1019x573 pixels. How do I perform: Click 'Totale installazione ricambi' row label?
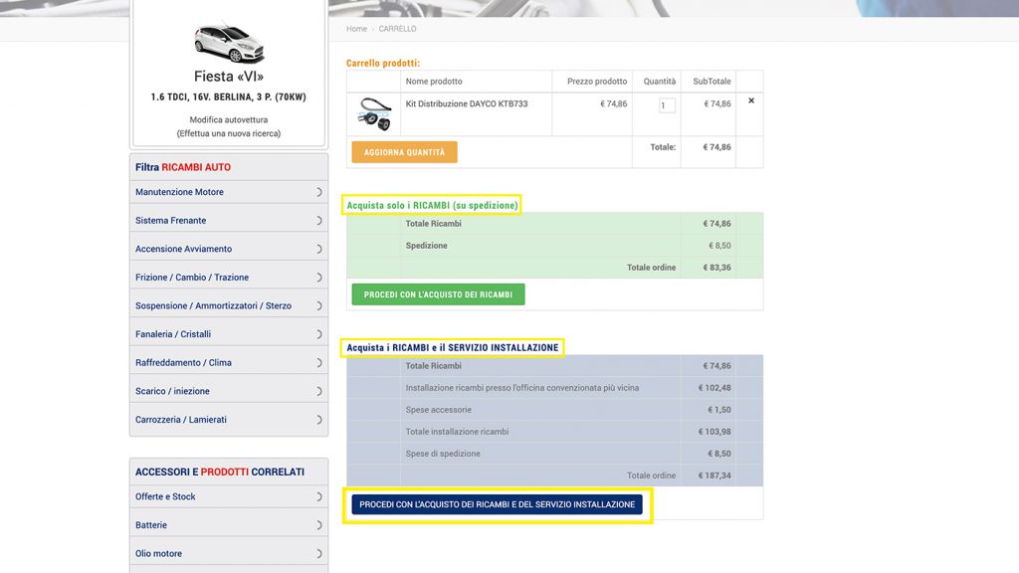click(457, 432)
